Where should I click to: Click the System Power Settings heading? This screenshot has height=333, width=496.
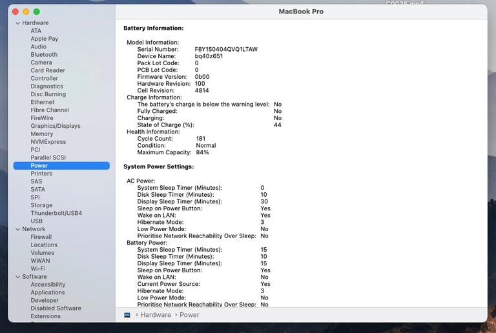158,166
